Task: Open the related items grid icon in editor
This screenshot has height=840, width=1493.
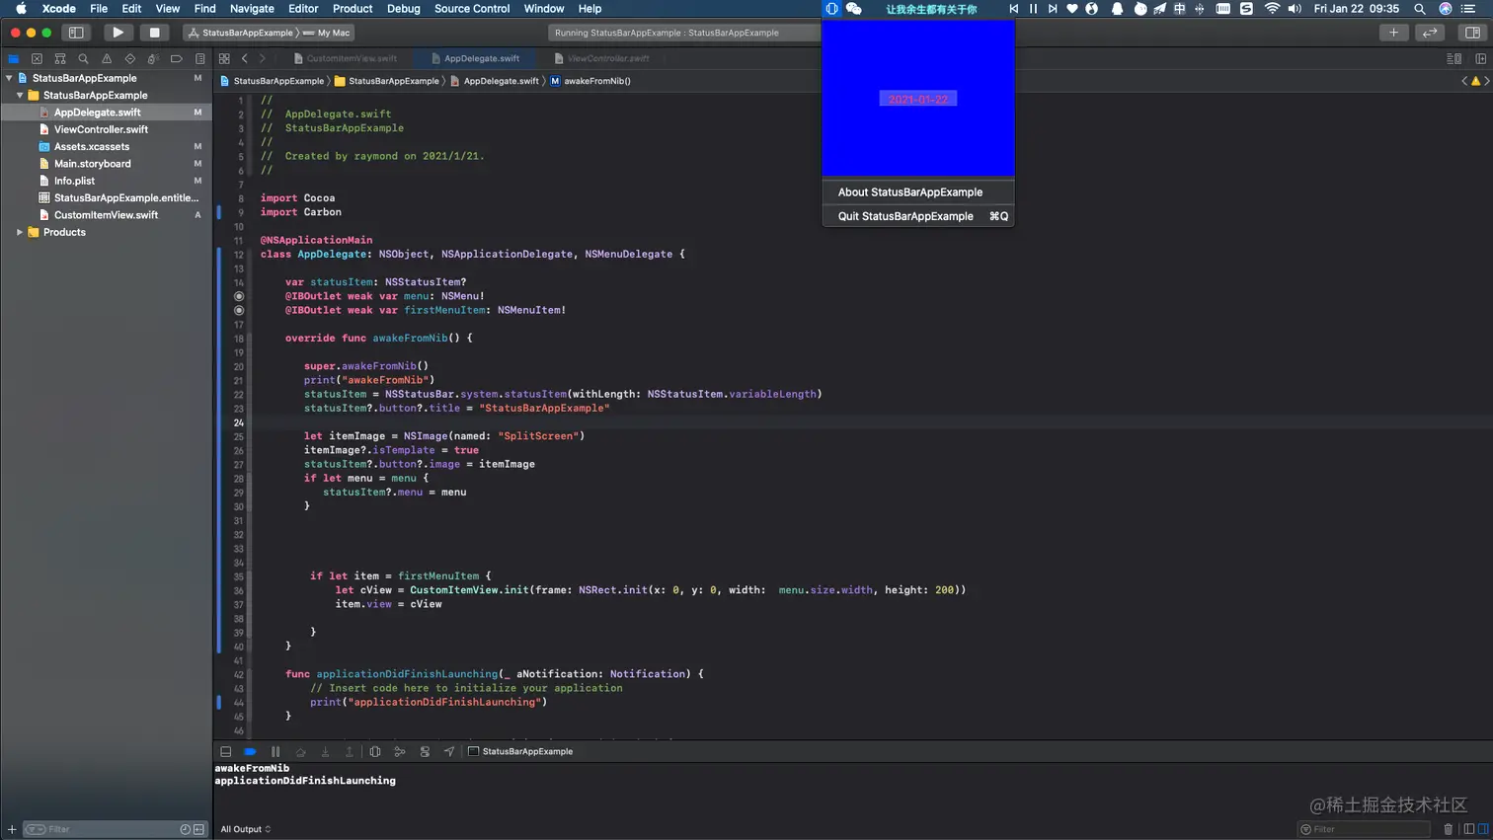Action: [x=224, y=59]
